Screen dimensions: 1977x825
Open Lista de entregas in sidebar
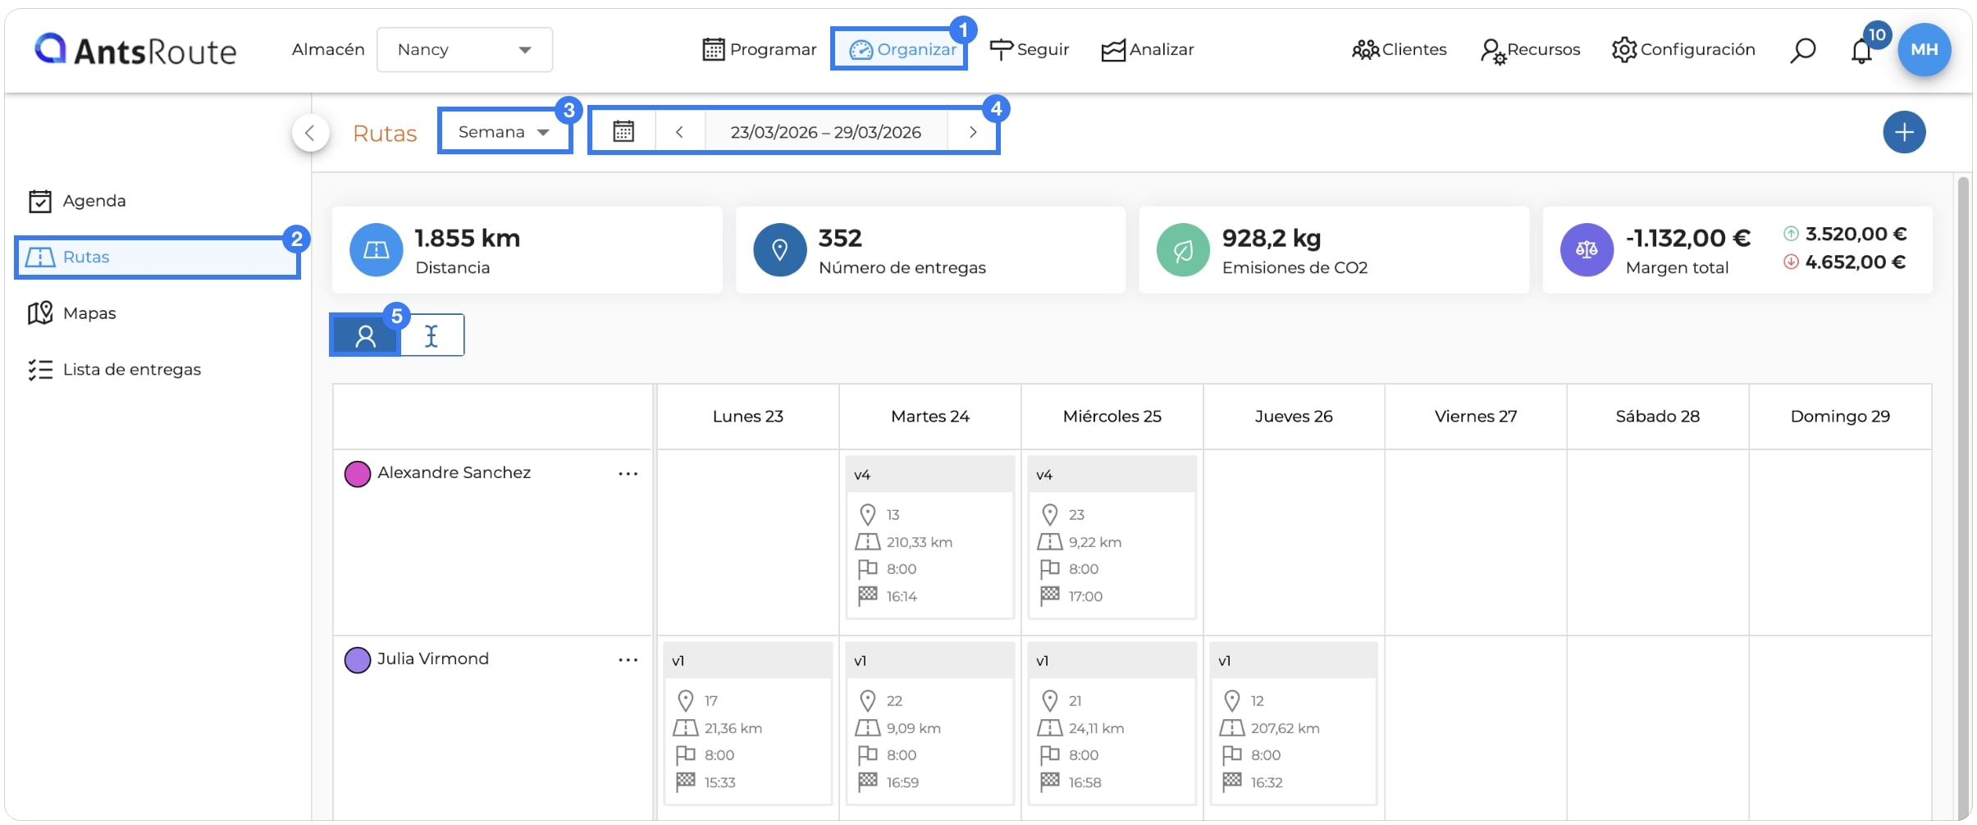(114, 370)
